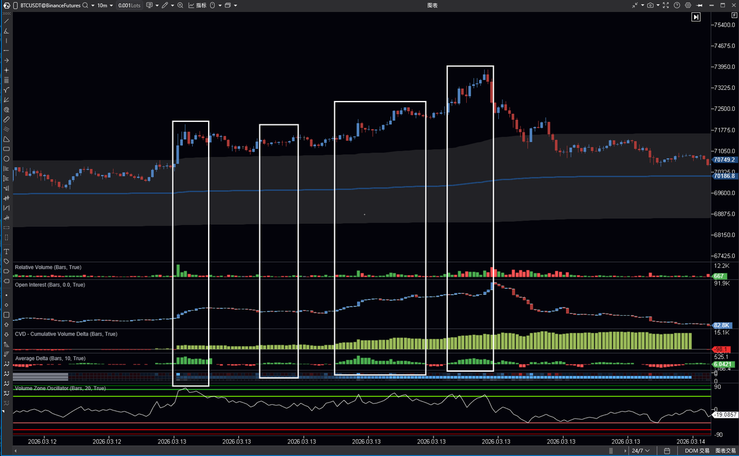Select the arrow ray drawing tool
The height and width of the screenshot is (456, 739).
pos(6,60)
